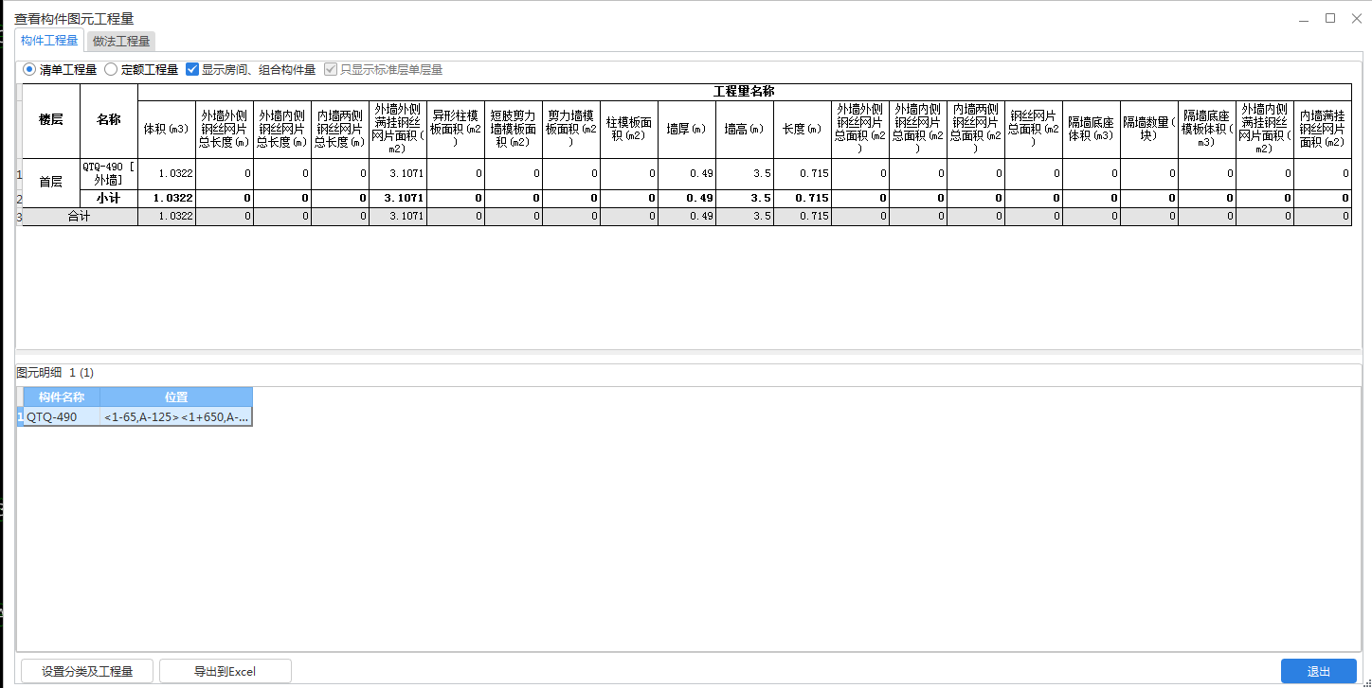Click the 钢丝网片总面积 column header
This screenshot has height=688, width=1372.
[1034, 130]
